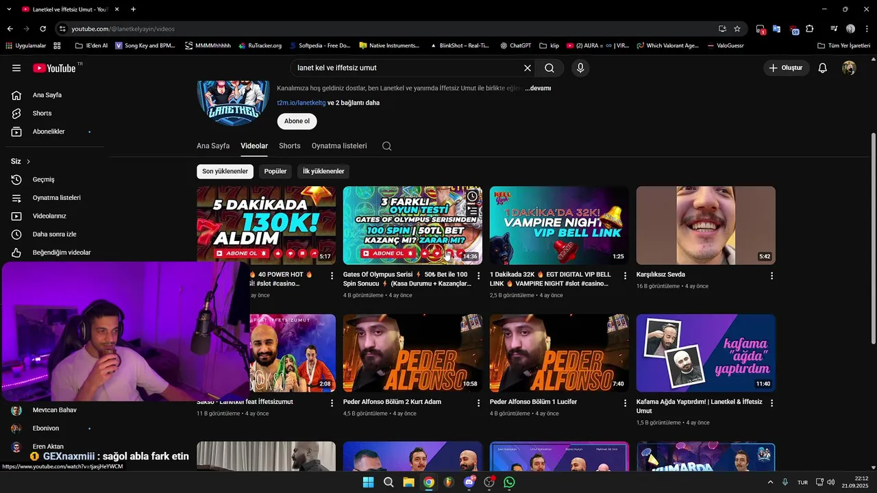Sort by İlk yüklenenler
The height and width of the screenshot is (493, 877).
323,171
